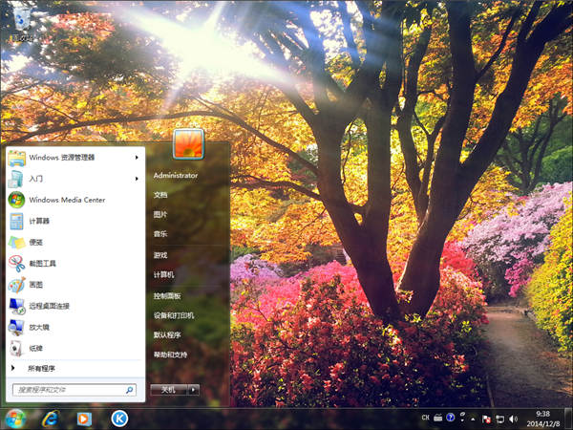
Task: Start the 纸牌 solitaire game
Action: [74, 349]
